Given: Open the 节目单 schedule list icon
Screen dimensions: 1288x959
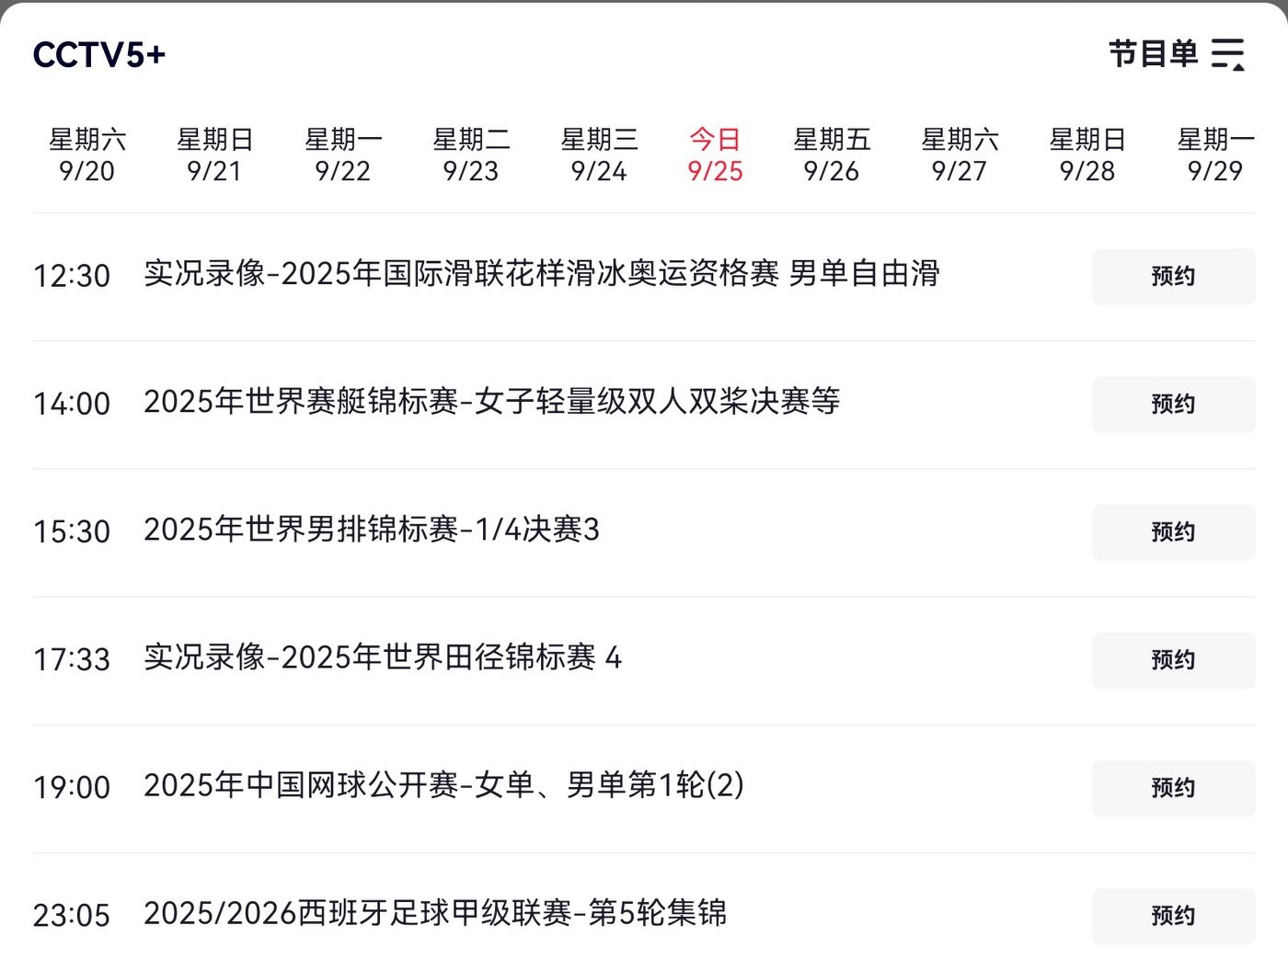Looking at the screenshot, I should (x=1227, y=54).
